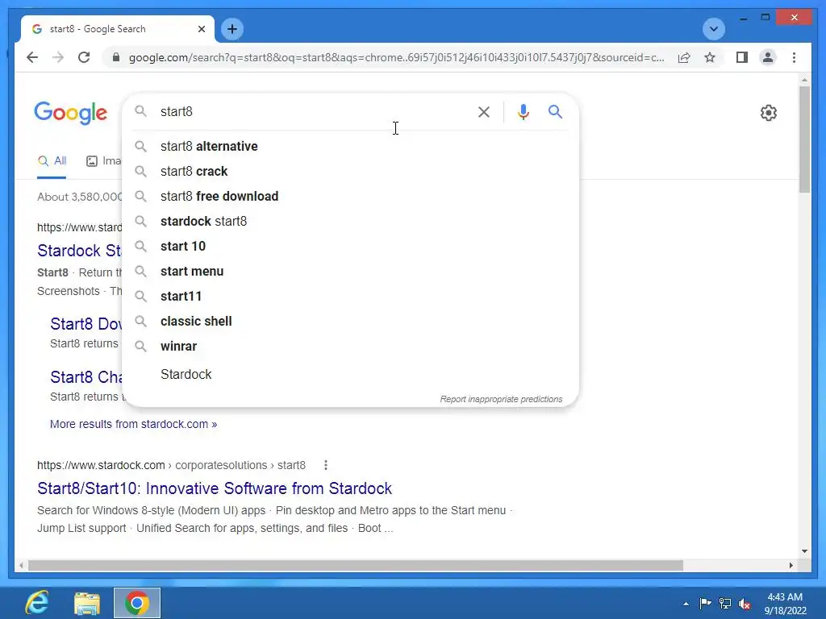Show hidden system tray icons
Image resolution: width=826 pixels, height=619 pixels.
pyautogui.click(x=686, y=604)
